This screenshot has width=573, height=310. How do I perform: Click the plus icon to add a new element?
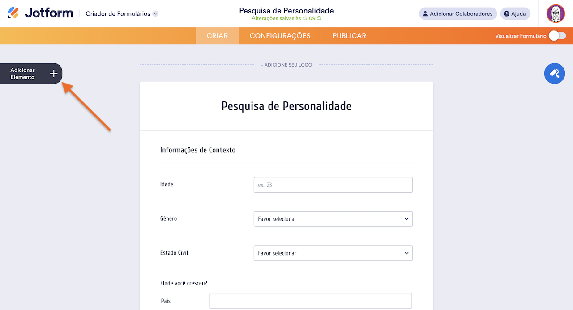click(53, 73)
